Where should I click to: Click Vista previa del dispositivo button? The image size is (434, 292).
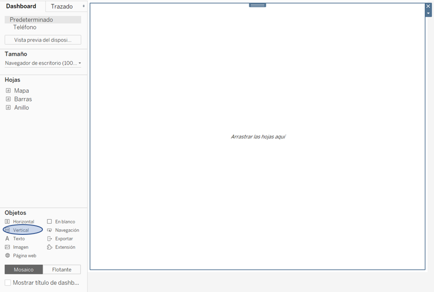[x=43, y=40]
